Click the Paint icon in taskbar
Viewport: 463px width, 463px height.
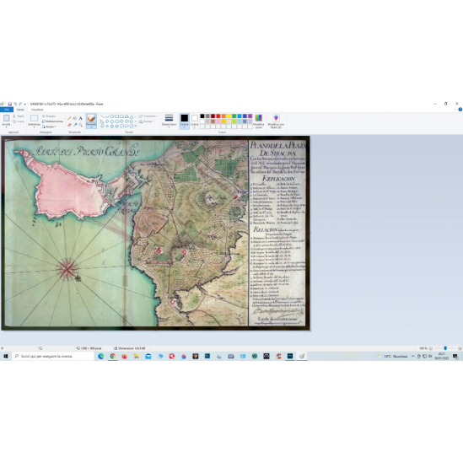click(x=301, y=357)
